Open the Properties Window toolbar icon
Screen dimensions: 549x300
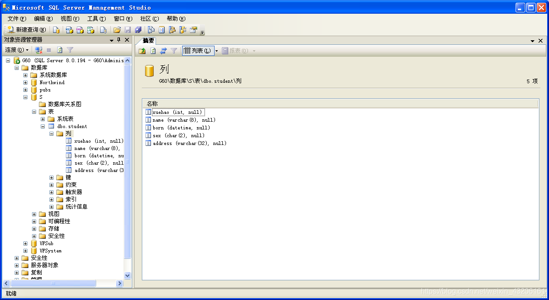(x=194, y=30)
